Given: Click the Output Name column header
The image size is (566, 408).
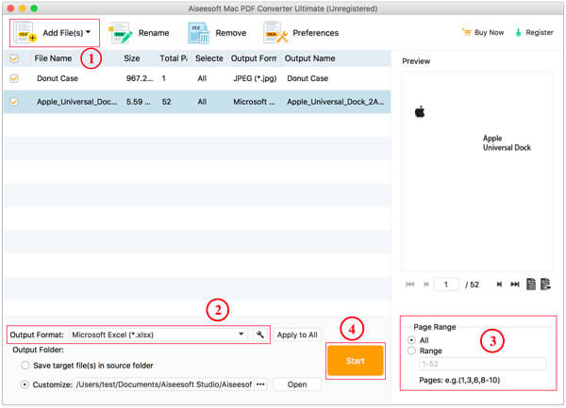Looking at the screenshot, I should [x=309, y=58].
